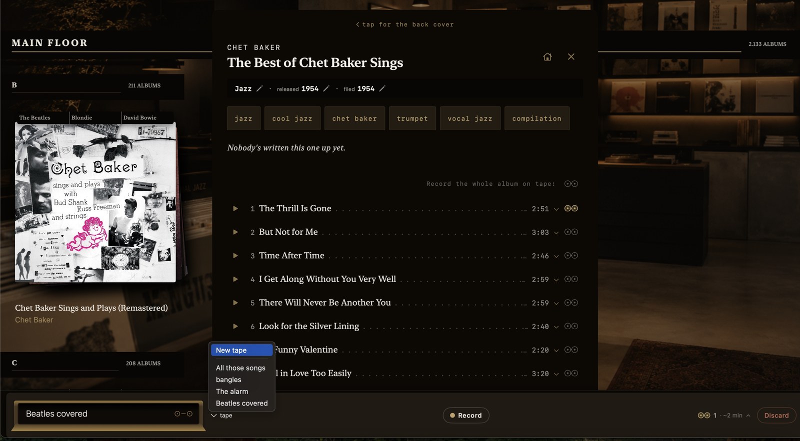Go home via the house icon
800x441 pixels.
coord(547,57)
